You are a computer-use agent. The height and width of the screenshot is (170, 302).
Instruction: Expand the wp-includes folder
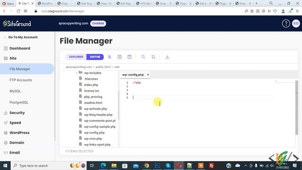tap(76, 73)
